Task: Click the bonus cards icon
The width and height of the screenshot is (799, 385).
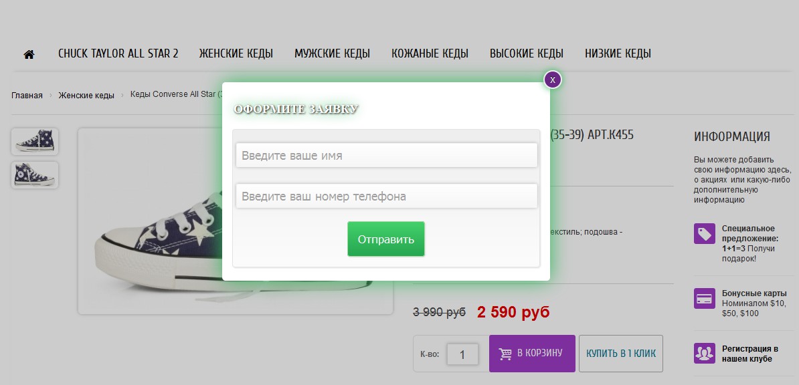Action: click(704, 298)
